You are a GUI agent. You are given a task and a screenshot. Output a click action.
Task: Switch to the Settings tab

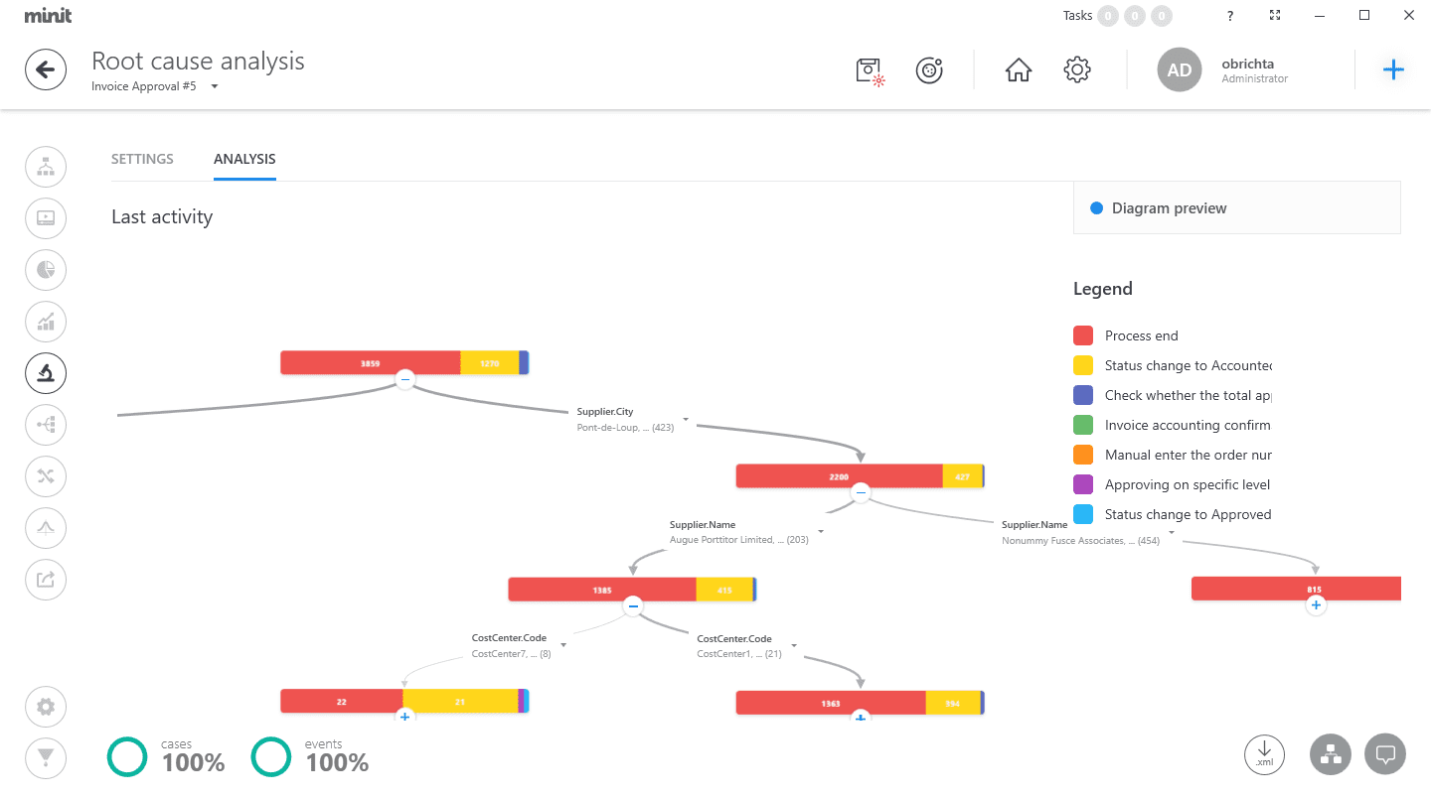point(142,159)
